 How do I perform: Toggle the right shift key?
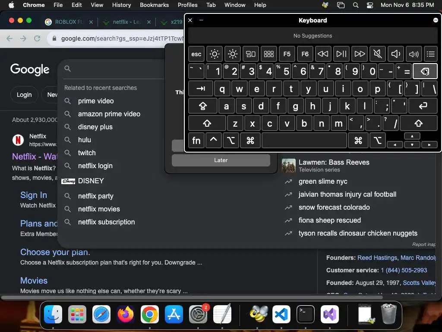coord(419,123)
